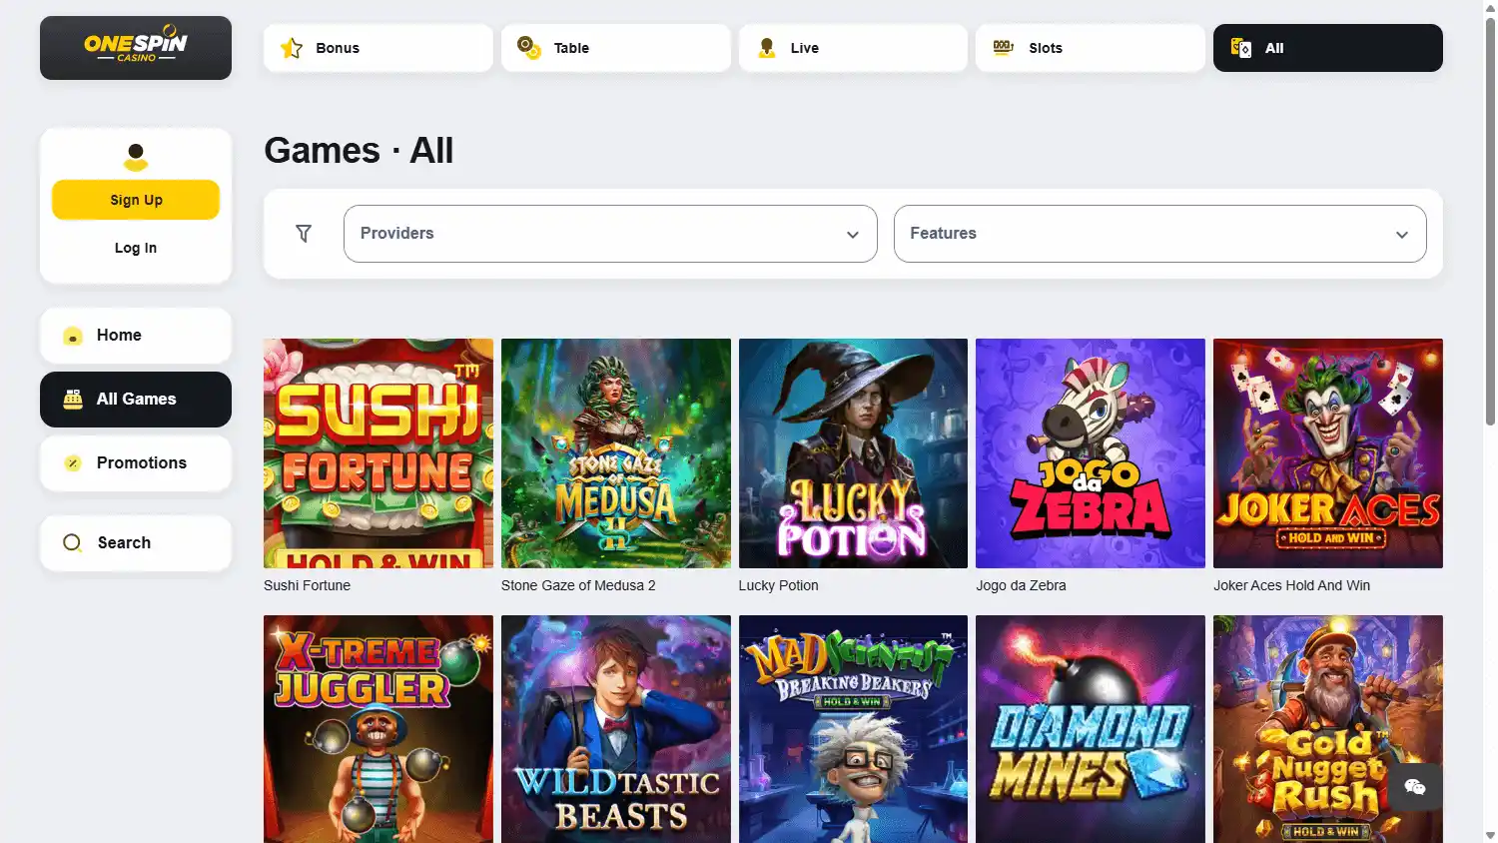Click the 'Lucky Potion' title text
Viewport: 1498px width, 843px height.
tap(778, 585)
